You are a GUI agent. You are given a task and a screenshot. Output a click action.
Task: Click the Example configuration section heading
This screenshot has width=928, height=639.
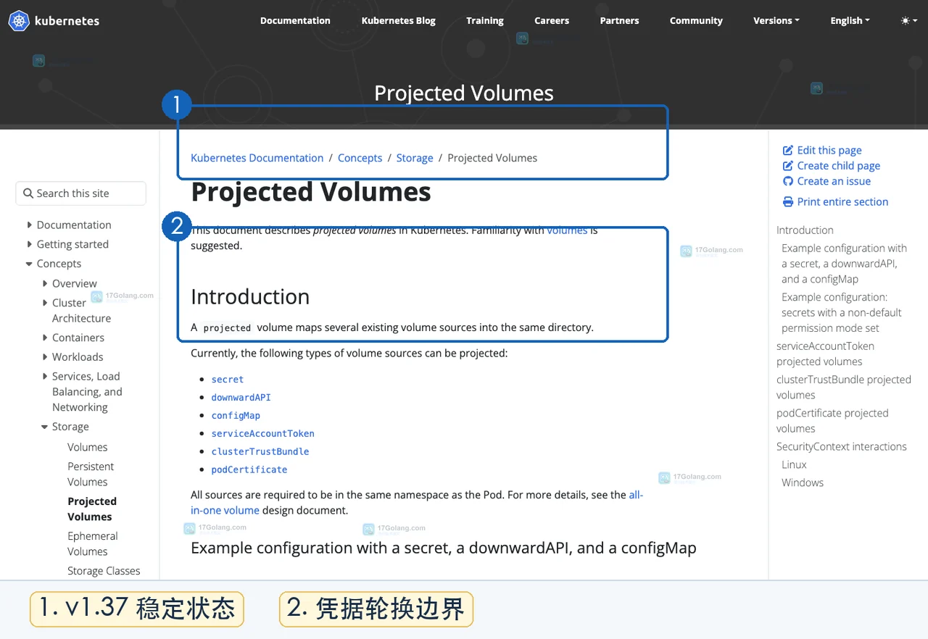[443, 548]
